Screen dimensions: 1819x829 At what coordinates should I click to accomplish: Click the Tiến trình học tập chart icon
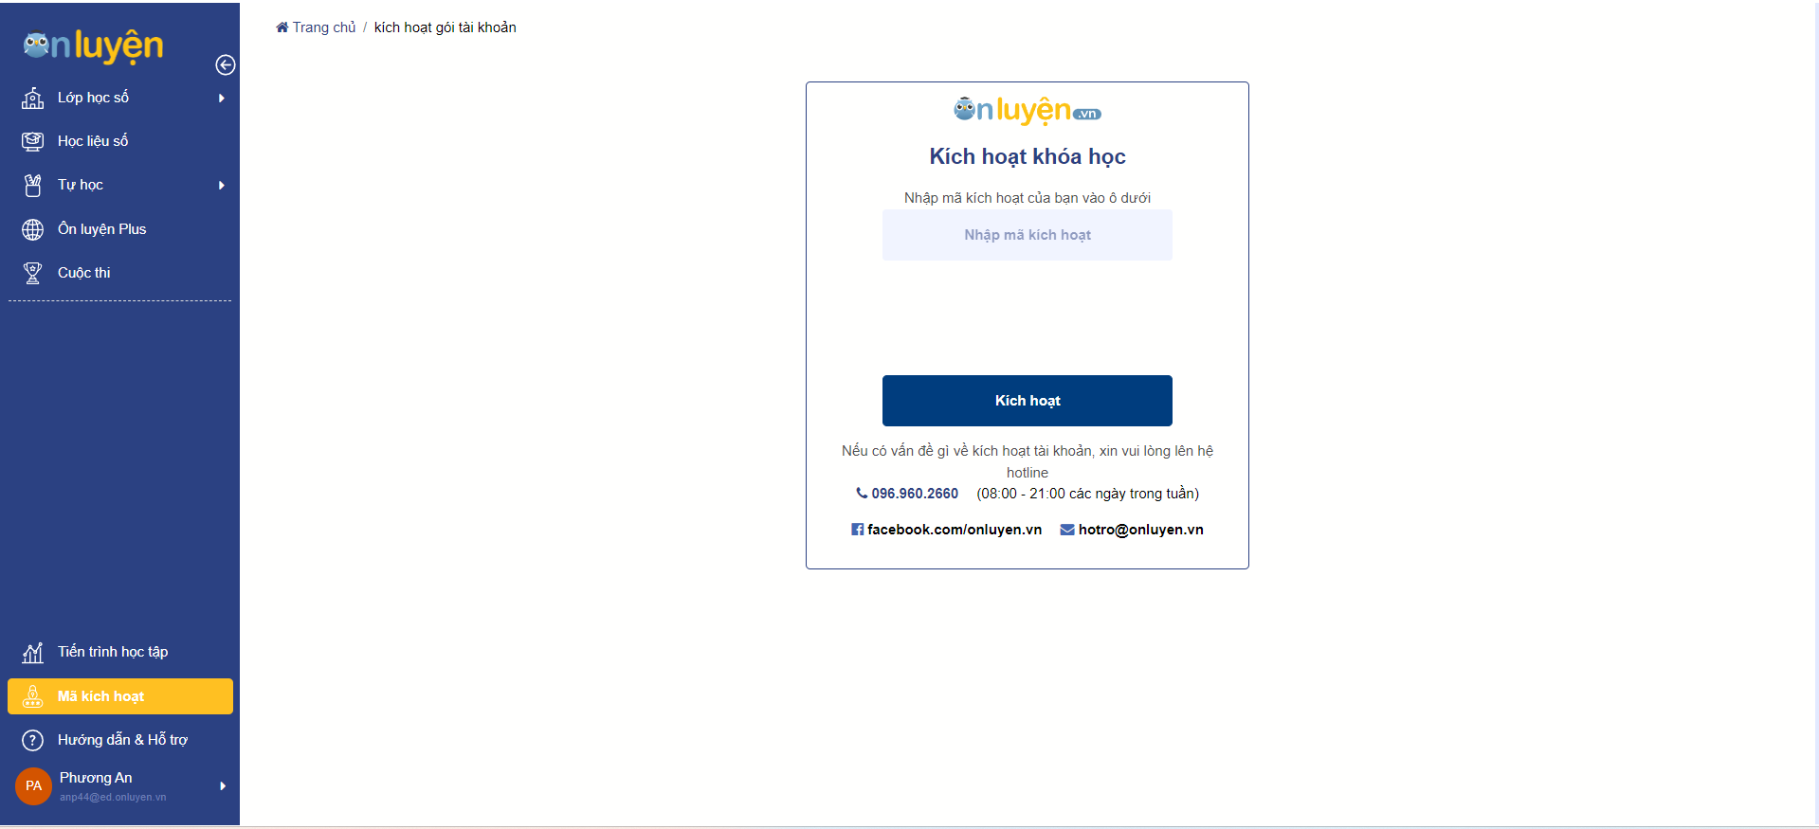point(32,652)
